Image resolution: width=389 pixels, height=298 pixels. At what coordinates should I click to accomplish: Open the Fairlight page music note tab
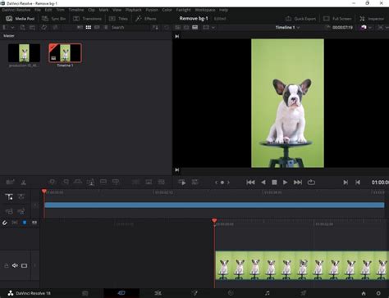point(268,293)
